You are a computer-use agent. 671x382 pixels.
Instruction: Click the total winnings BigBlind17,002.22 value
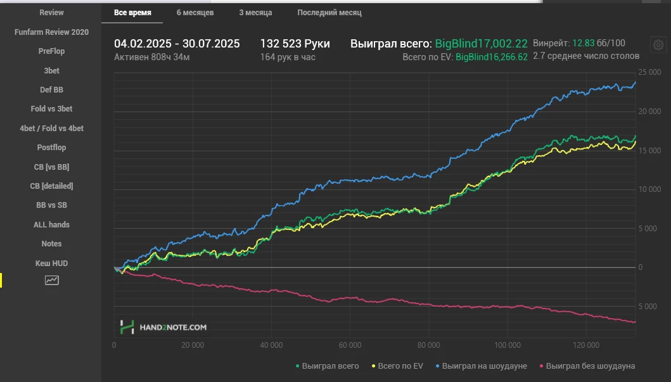(x=481, y=44)
